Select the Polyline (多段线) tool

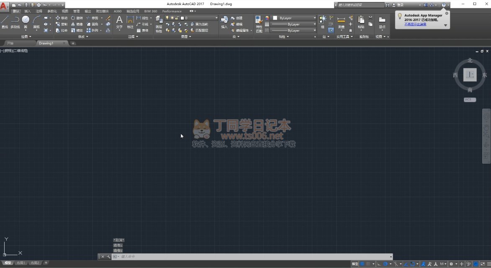(15, 22)
